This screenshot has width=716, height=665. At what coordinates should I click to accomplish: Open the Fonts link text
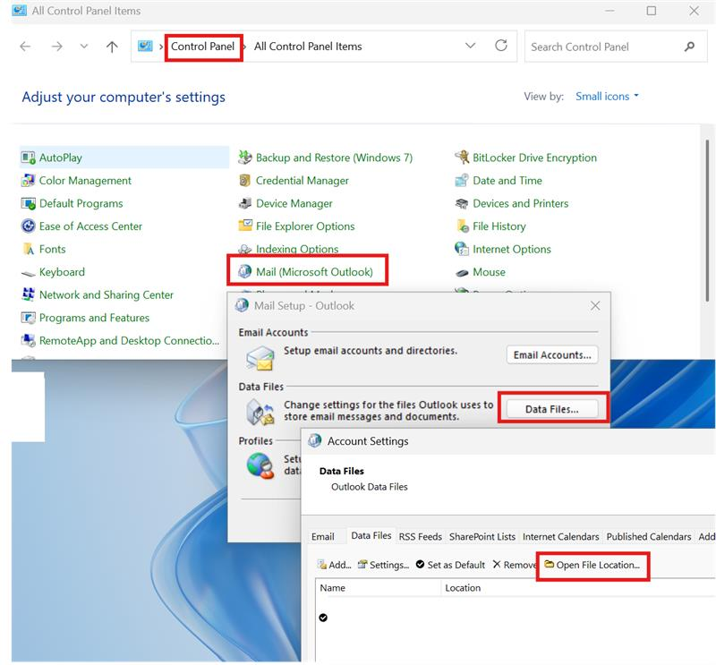53,250
